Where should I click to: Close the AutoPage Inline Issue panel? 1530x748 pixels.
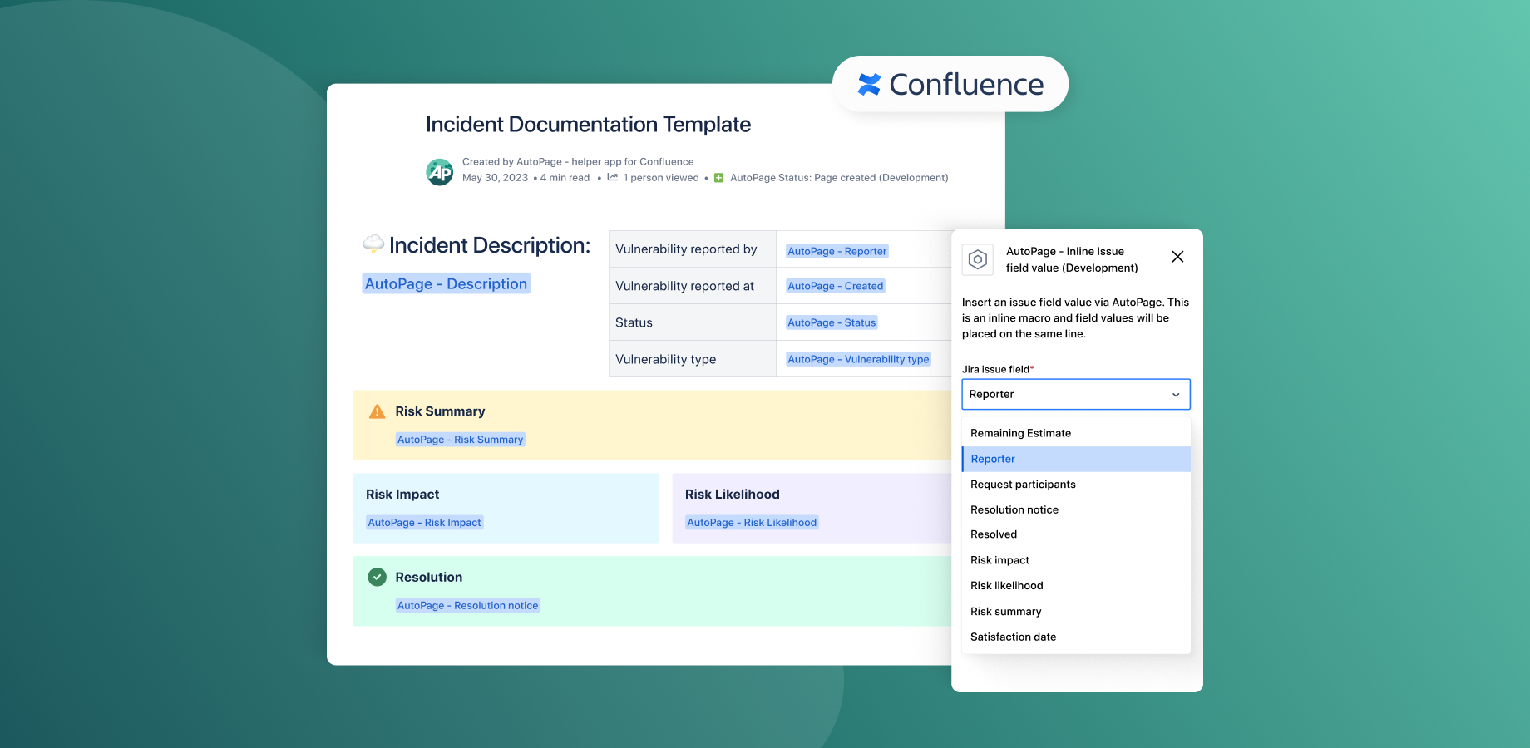(1177, 257)
